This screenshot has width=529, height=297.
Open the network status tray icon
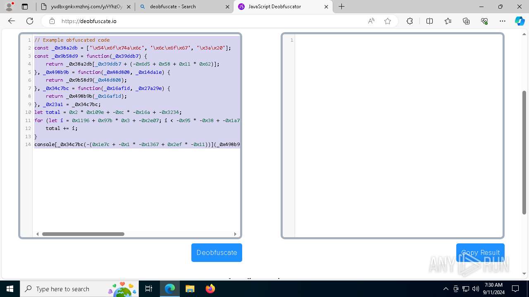coord(466,289)
